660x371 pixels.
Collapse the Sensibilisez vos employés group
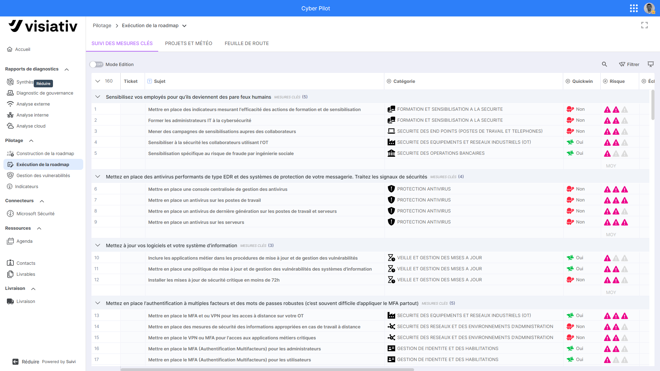pyautogui.click(x=98, y=97)
